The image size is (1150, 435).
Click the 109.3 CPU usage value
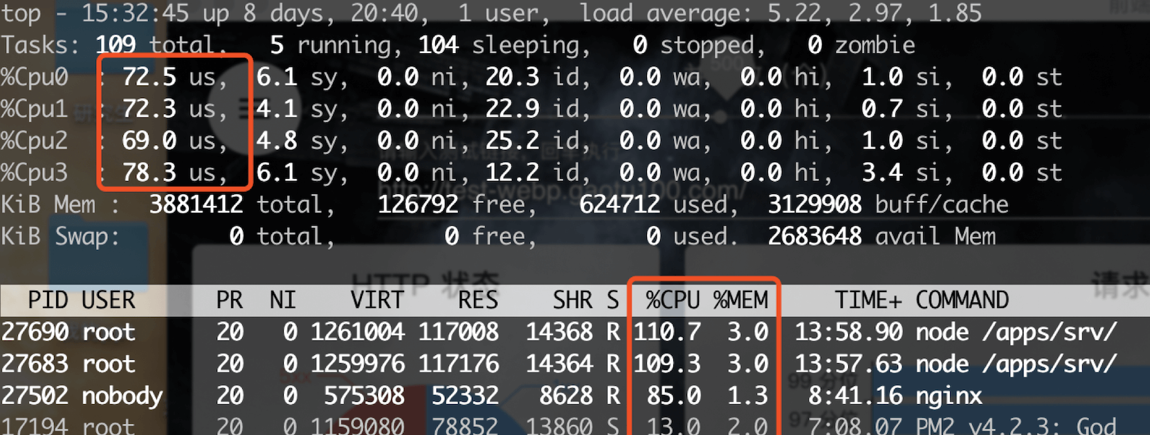(x=667, y=364)
